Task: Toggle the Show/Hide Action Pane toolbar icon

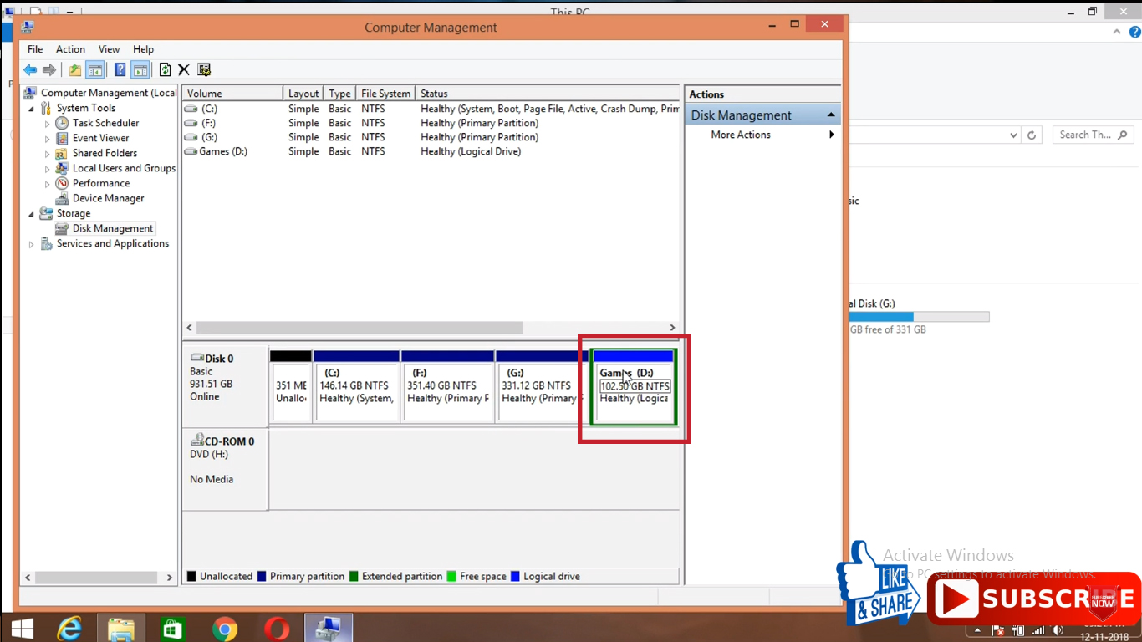Action: [140, 70]
